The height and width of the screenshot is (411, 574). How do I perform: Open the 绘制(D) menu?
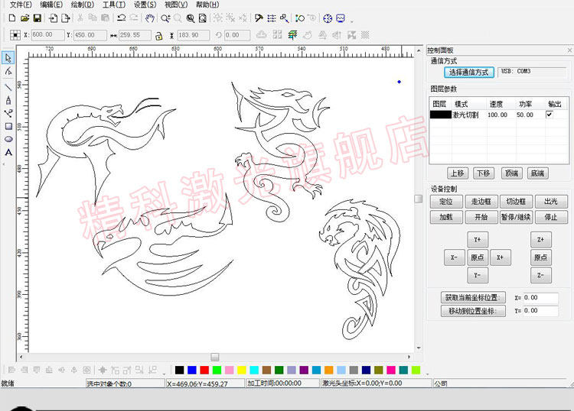[83, 5]
